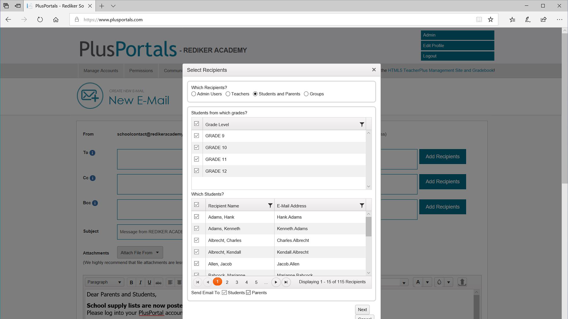The image size is (568, 319).
Task: Click the Next button in the dialog
Action: point(362,310)
